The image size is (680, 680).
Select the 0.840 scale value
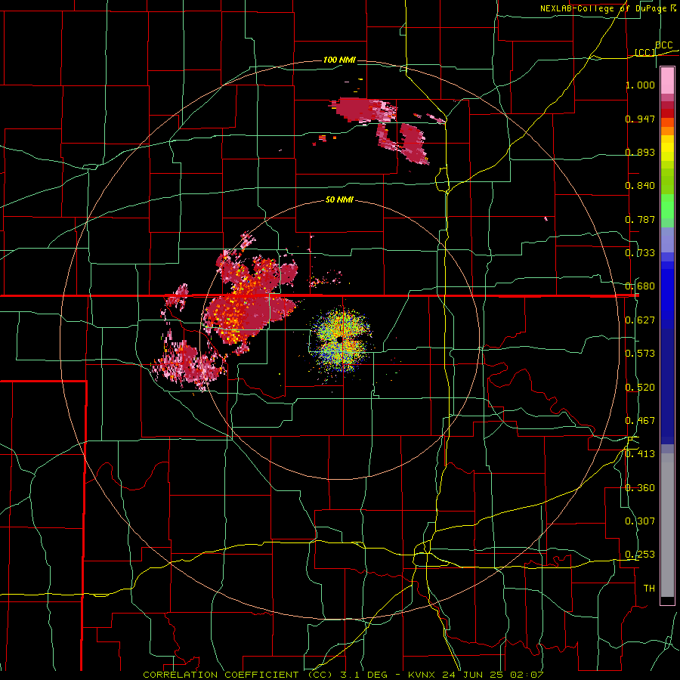(x=640, y=186)
